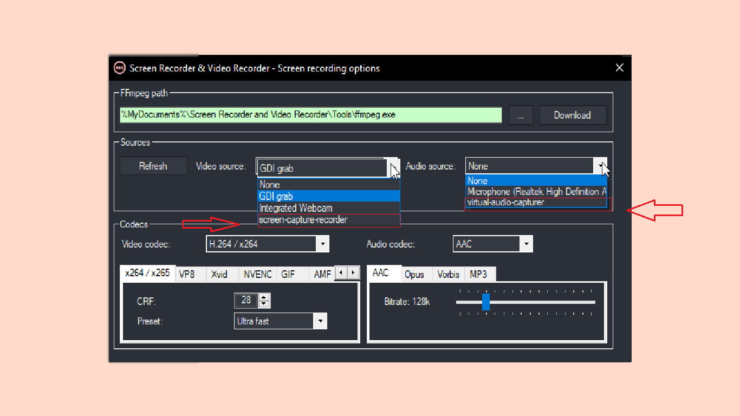Image resolution: width=740 pixels, height=416 pixels.
Task: Choose Microphone (Realtek High Definition) audio source
Action: tap(536, 192)
